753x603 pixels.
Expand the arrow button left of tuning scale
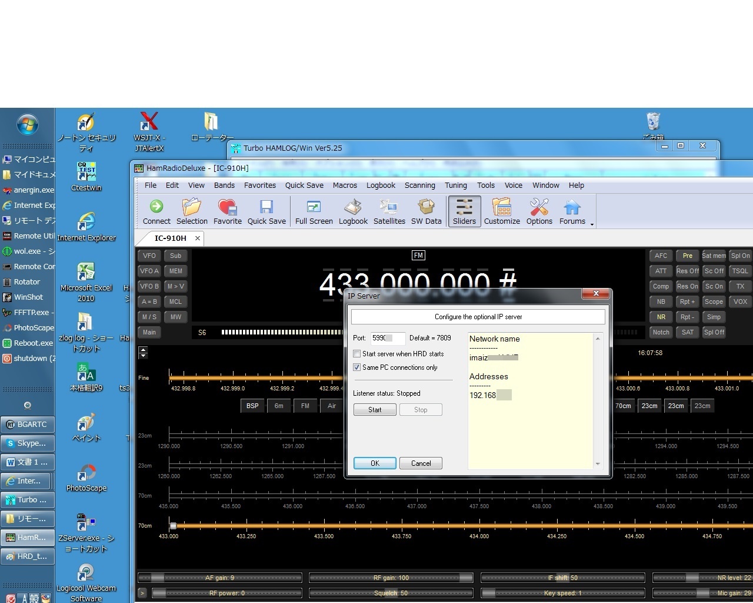(x=143, y=353)
